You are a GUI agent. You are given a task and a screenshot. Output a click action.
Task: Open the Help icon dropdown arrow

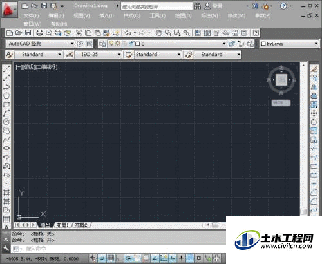point(290,6)
